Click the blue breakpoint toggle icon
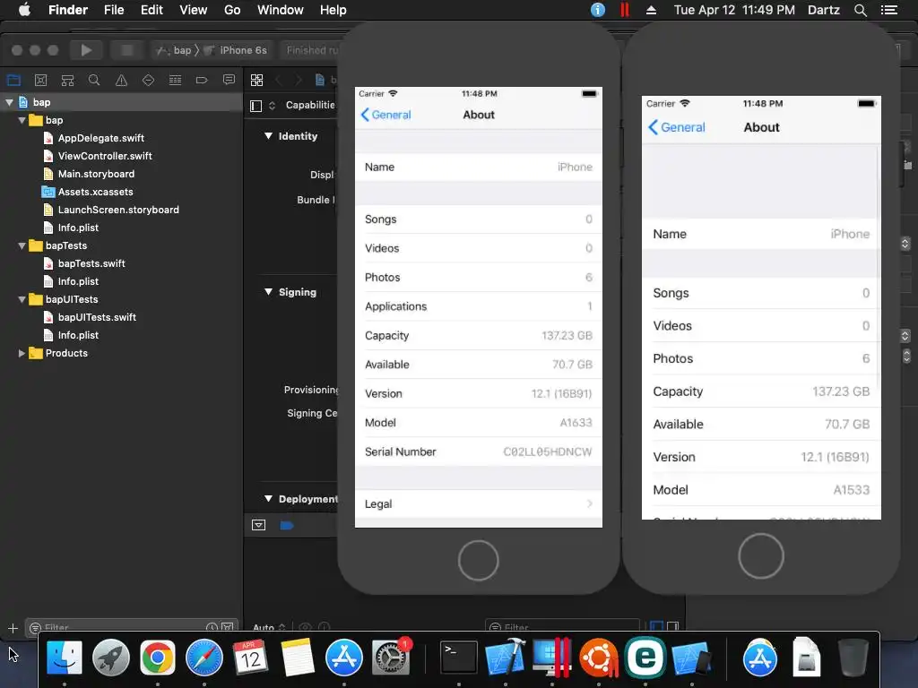Viewport: 918px width, 688px height. pos(286,525)
